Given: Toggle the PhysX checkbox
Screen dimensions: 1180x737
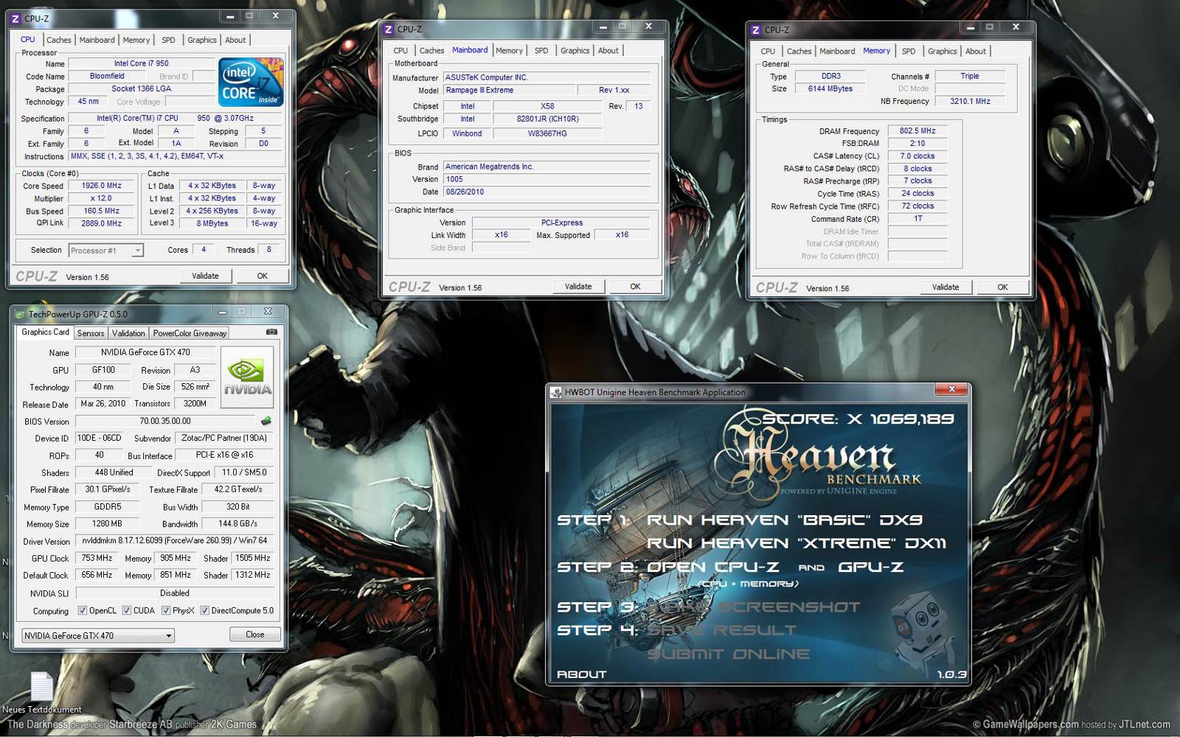Looking at the screenshot, I should [166, 610].
